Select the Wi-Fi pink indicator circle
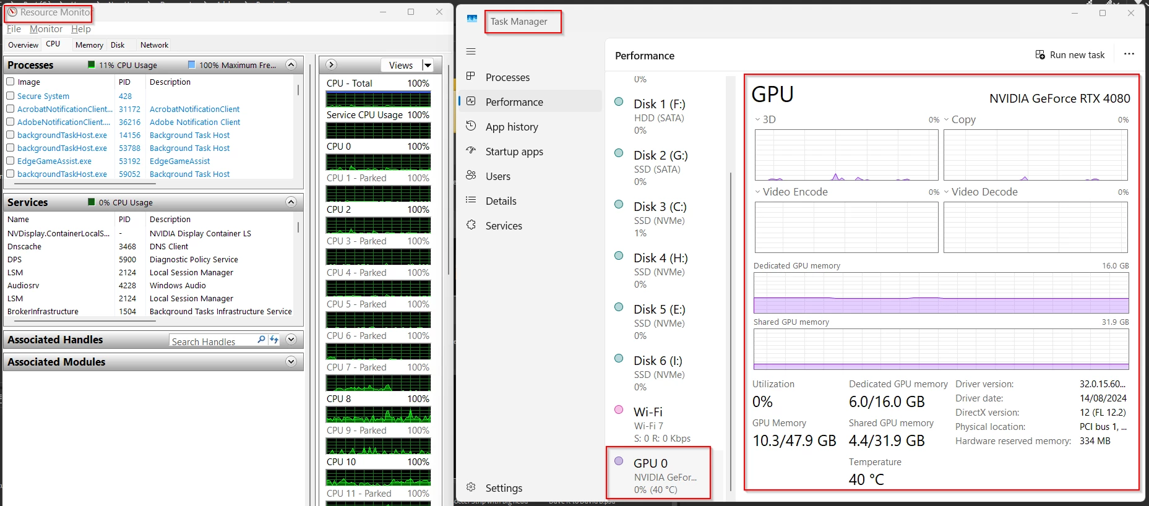The height and width of the screenshot is (506, 1149). 619,410
